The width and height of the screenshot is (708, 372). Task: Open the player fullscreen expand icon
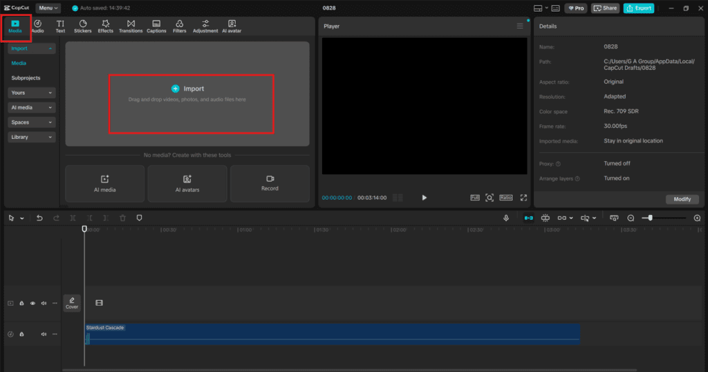(523, 198)
